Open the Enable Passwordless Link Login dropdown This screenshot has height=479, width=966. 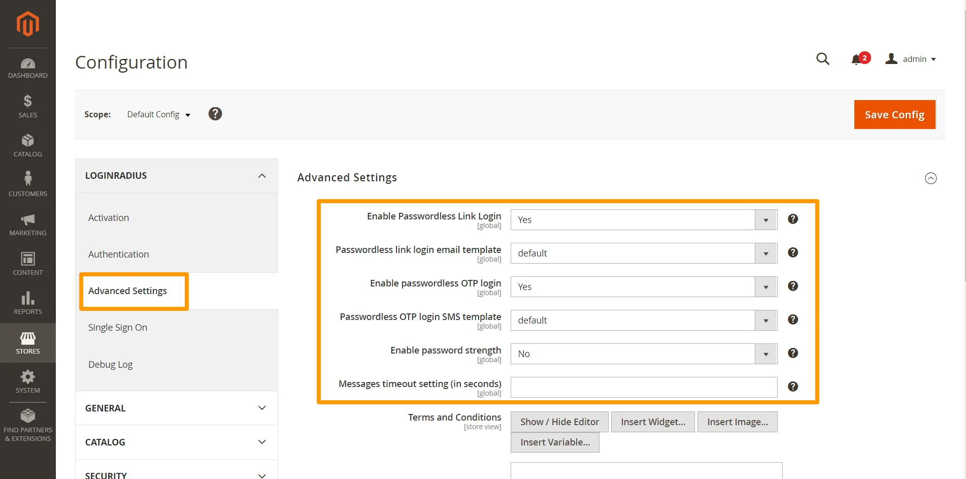pos(643,220)
